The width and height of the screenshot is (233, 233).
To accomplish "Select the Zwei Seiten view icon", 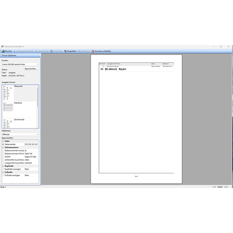I will pyautogui.click(x=52, y=51).
